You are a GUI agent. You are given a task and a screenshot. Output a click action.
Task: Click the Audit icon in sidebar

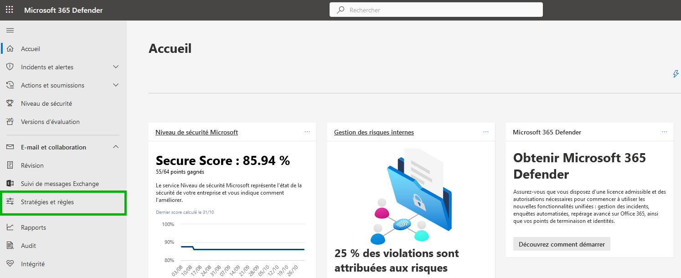(10, 246)
